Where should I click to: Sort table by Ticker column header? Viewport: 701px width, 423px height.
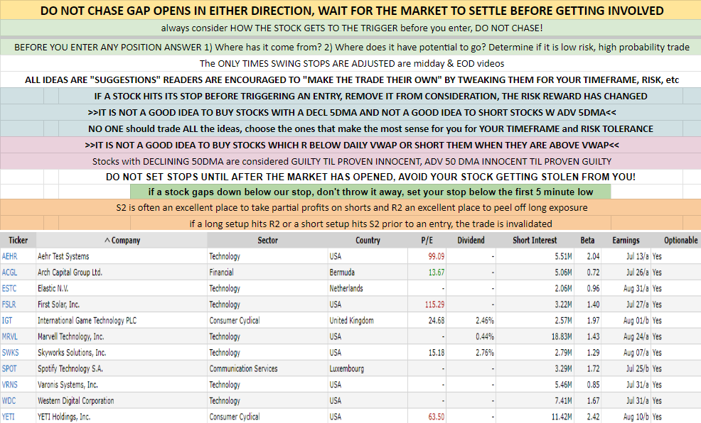18,240
